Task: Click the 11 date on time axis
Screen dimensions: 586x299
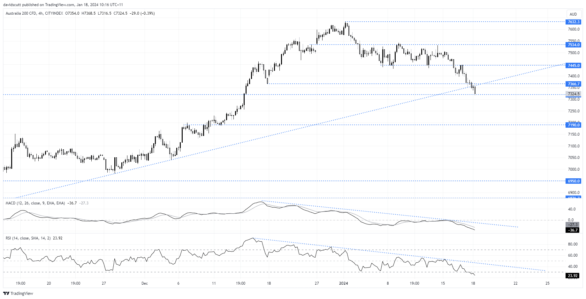Action: point(214,283)
